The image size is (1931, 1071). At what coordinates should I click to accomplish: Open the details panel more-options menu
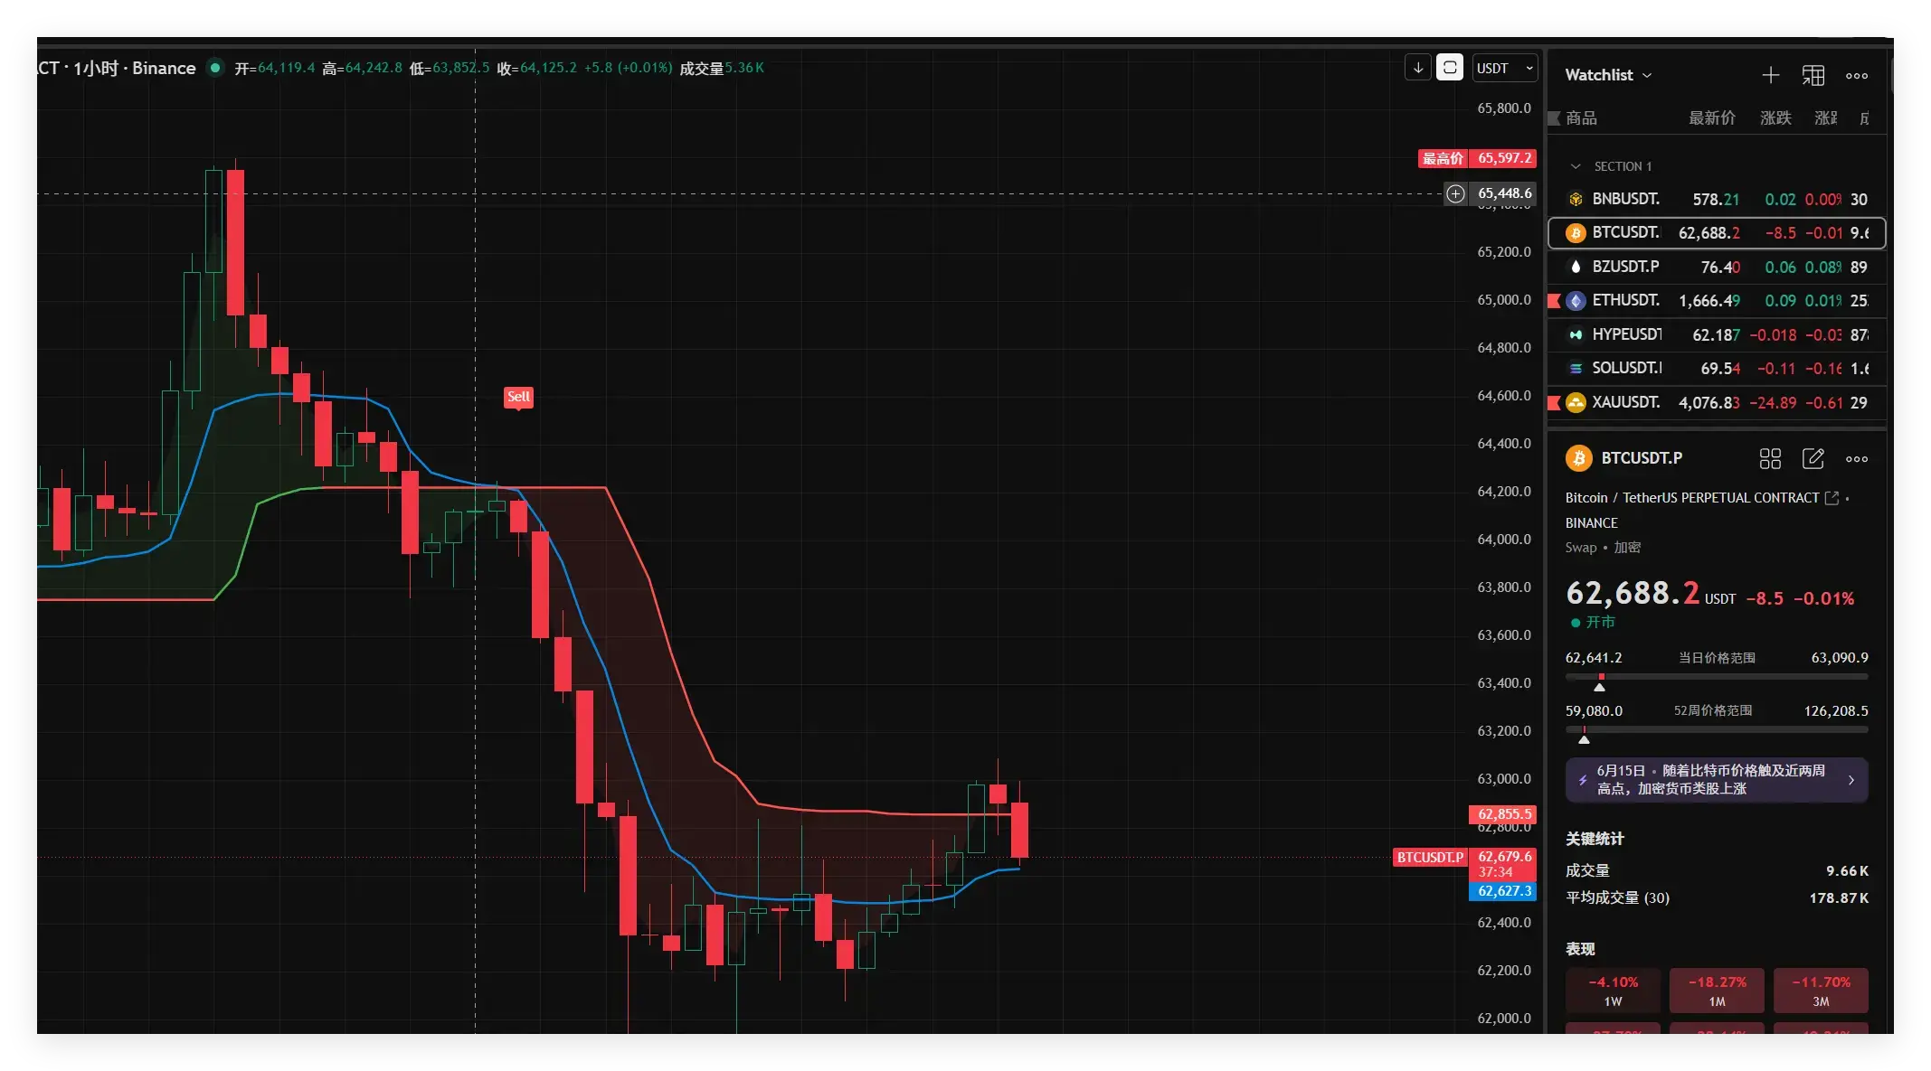coord(1857,459)
